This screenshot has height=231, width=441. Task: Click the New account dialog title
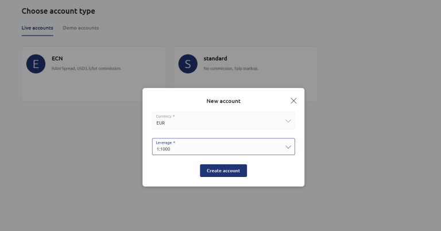223,101
